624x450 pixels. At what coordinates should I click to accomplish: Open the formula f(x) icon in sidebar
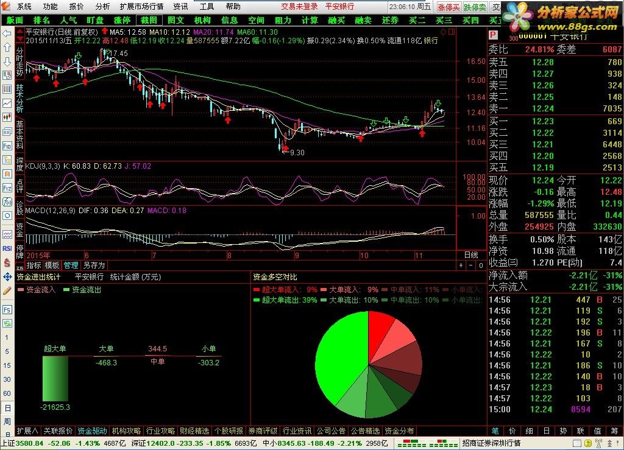pos(7,202)
